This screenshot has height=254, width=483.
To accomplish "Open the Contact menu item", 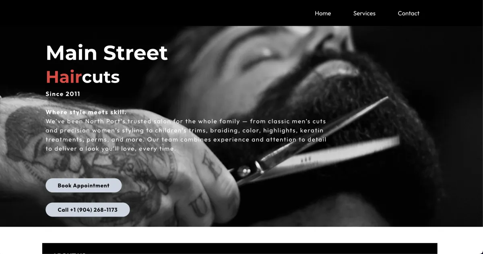I will point(409,13).
